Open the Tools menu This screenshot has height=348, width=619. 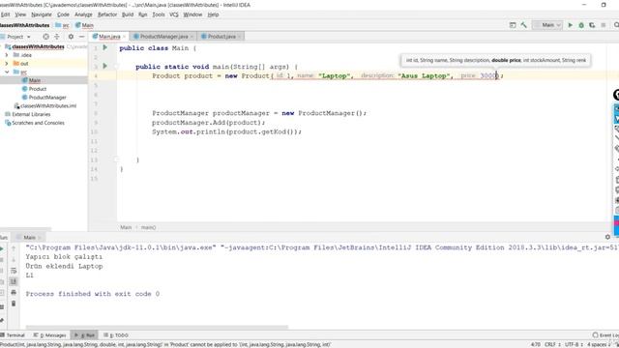point(159,14)
